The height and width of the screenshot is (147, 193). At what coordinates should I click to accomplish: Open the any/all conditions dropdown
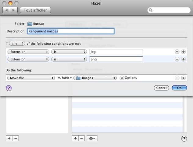tap(17, 44)
